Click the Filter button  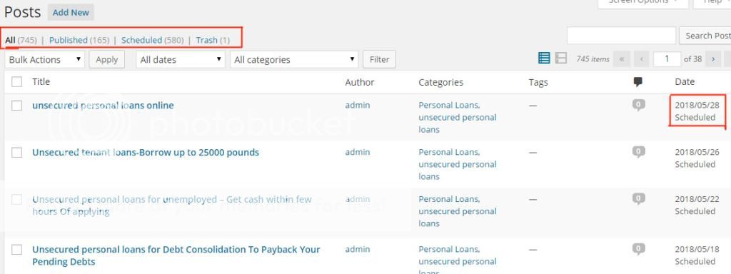(x=380, y=60)
